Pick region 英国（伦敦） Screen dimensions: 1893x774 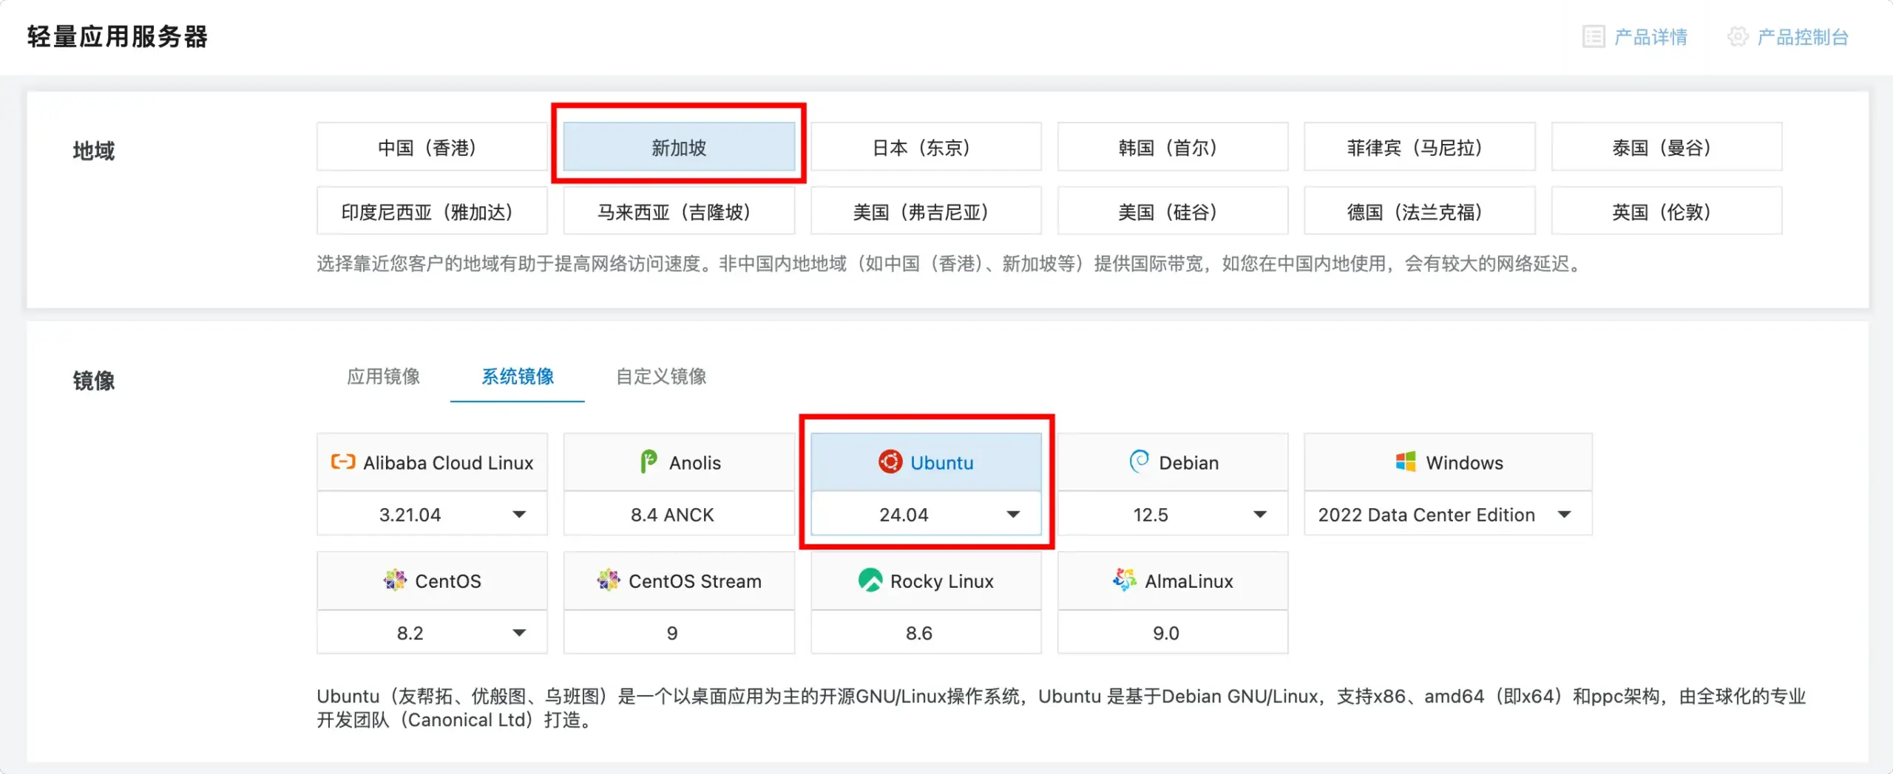coord(1667,211)
